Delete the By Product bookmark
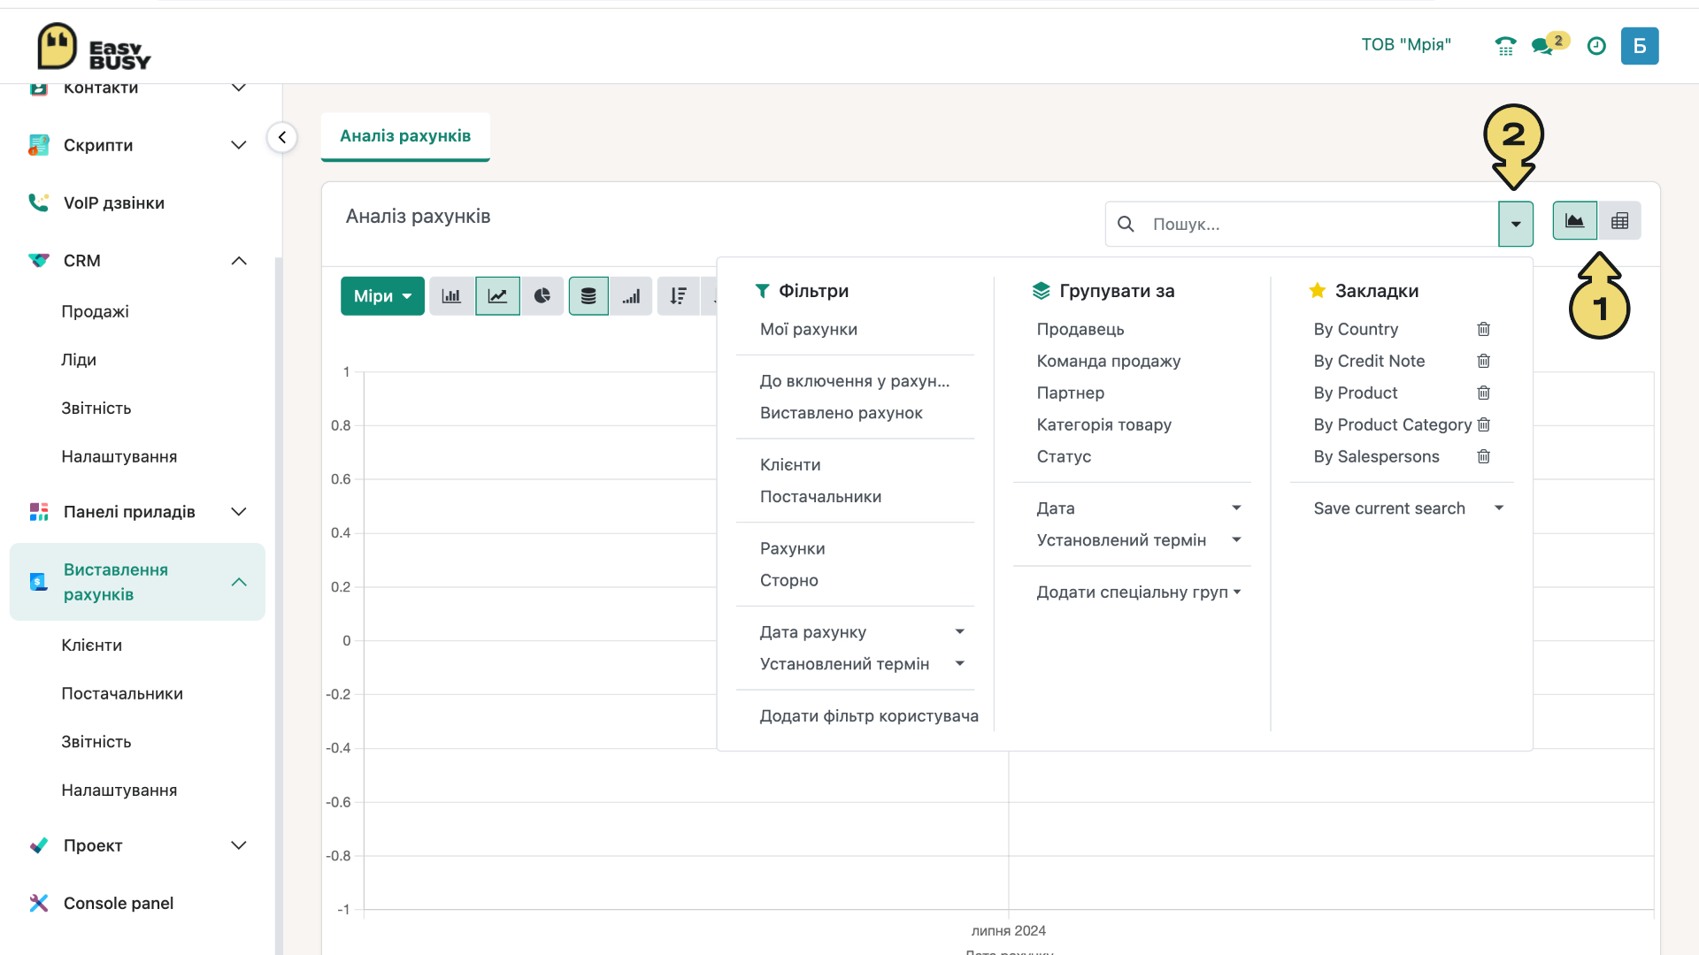Viewport: 1699px width, 955px height. 1484,393
